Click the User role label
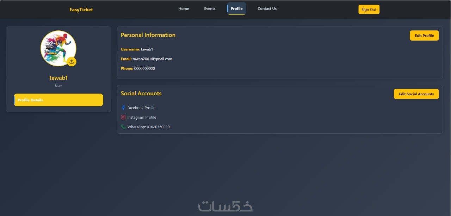Image resolution: width=451 pixels, height=216 pixels. tap(58, 86)
